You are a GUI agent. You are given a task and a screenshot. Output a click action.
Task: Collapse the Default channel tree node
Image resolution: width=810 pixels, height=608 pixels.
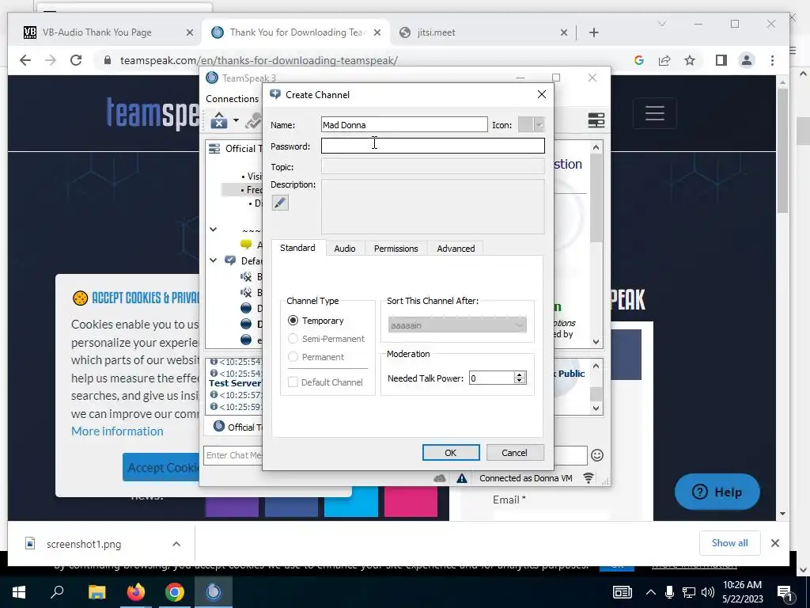point(213,260)
